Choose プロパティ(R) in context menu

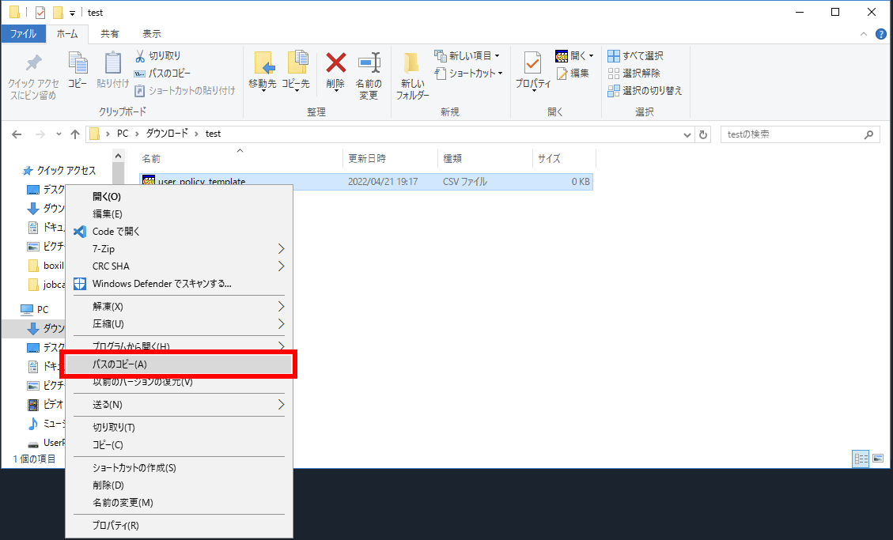[x=180, y=526]
